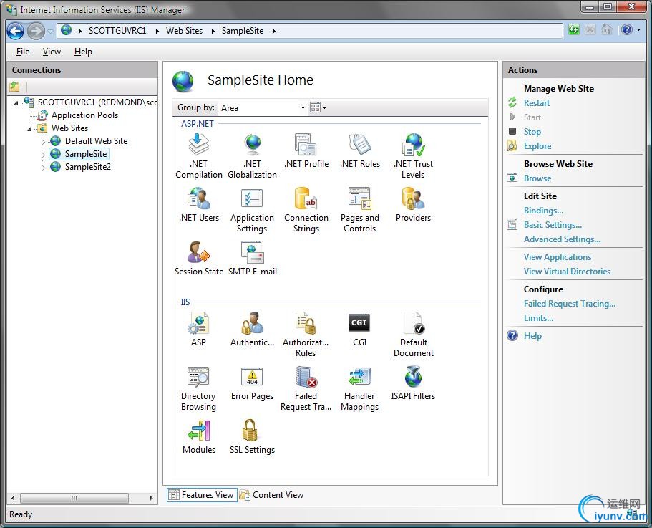Open Advanced Settings link under Edit Site

(562, 239)
